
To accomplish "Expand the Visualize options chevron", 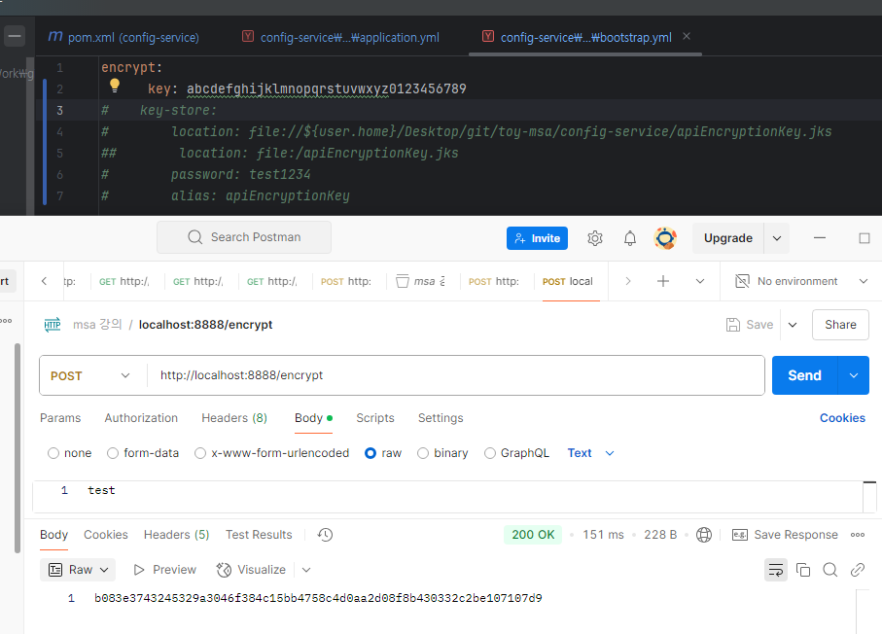I will click(x=306, y=570).
